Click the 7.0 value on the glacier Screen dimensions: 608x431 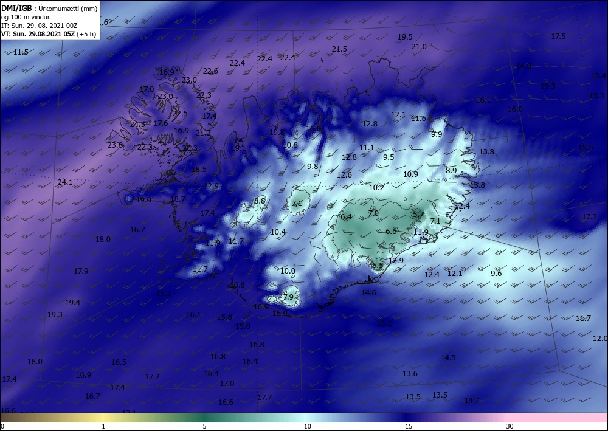(373, 213)
